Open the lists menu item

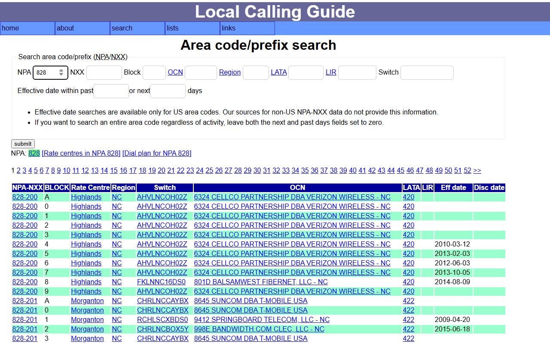192,28
